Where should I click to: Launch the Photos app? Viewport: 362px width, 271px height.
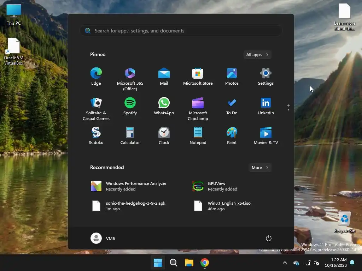pyautogui.click(x=232, y=77)
